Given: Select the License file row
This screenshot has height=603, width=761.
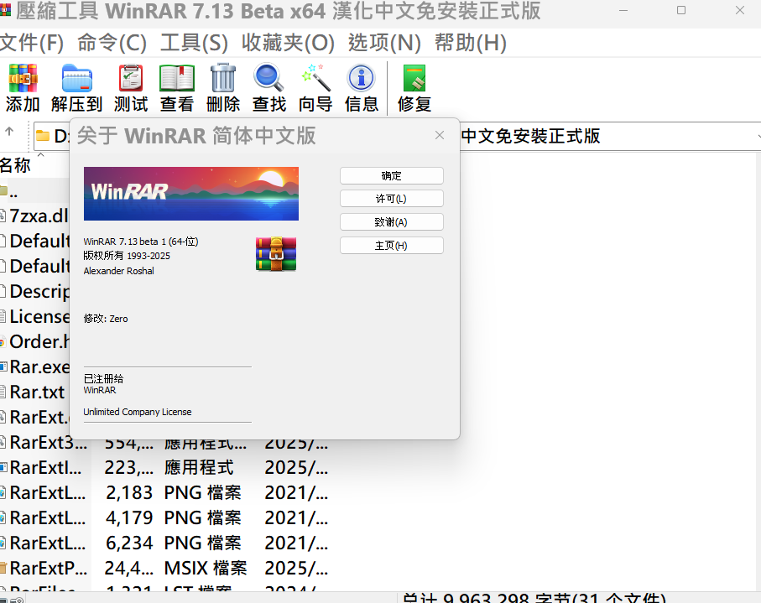Looking at the screenshot, I should [35, 317].
